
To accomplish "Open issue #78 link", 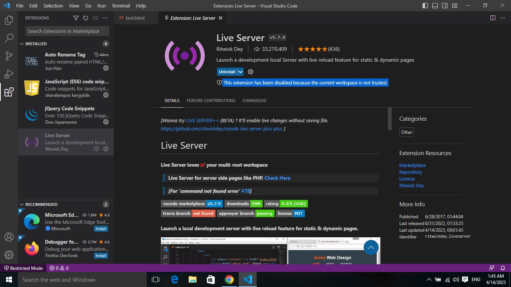I will tap(245, 191).
